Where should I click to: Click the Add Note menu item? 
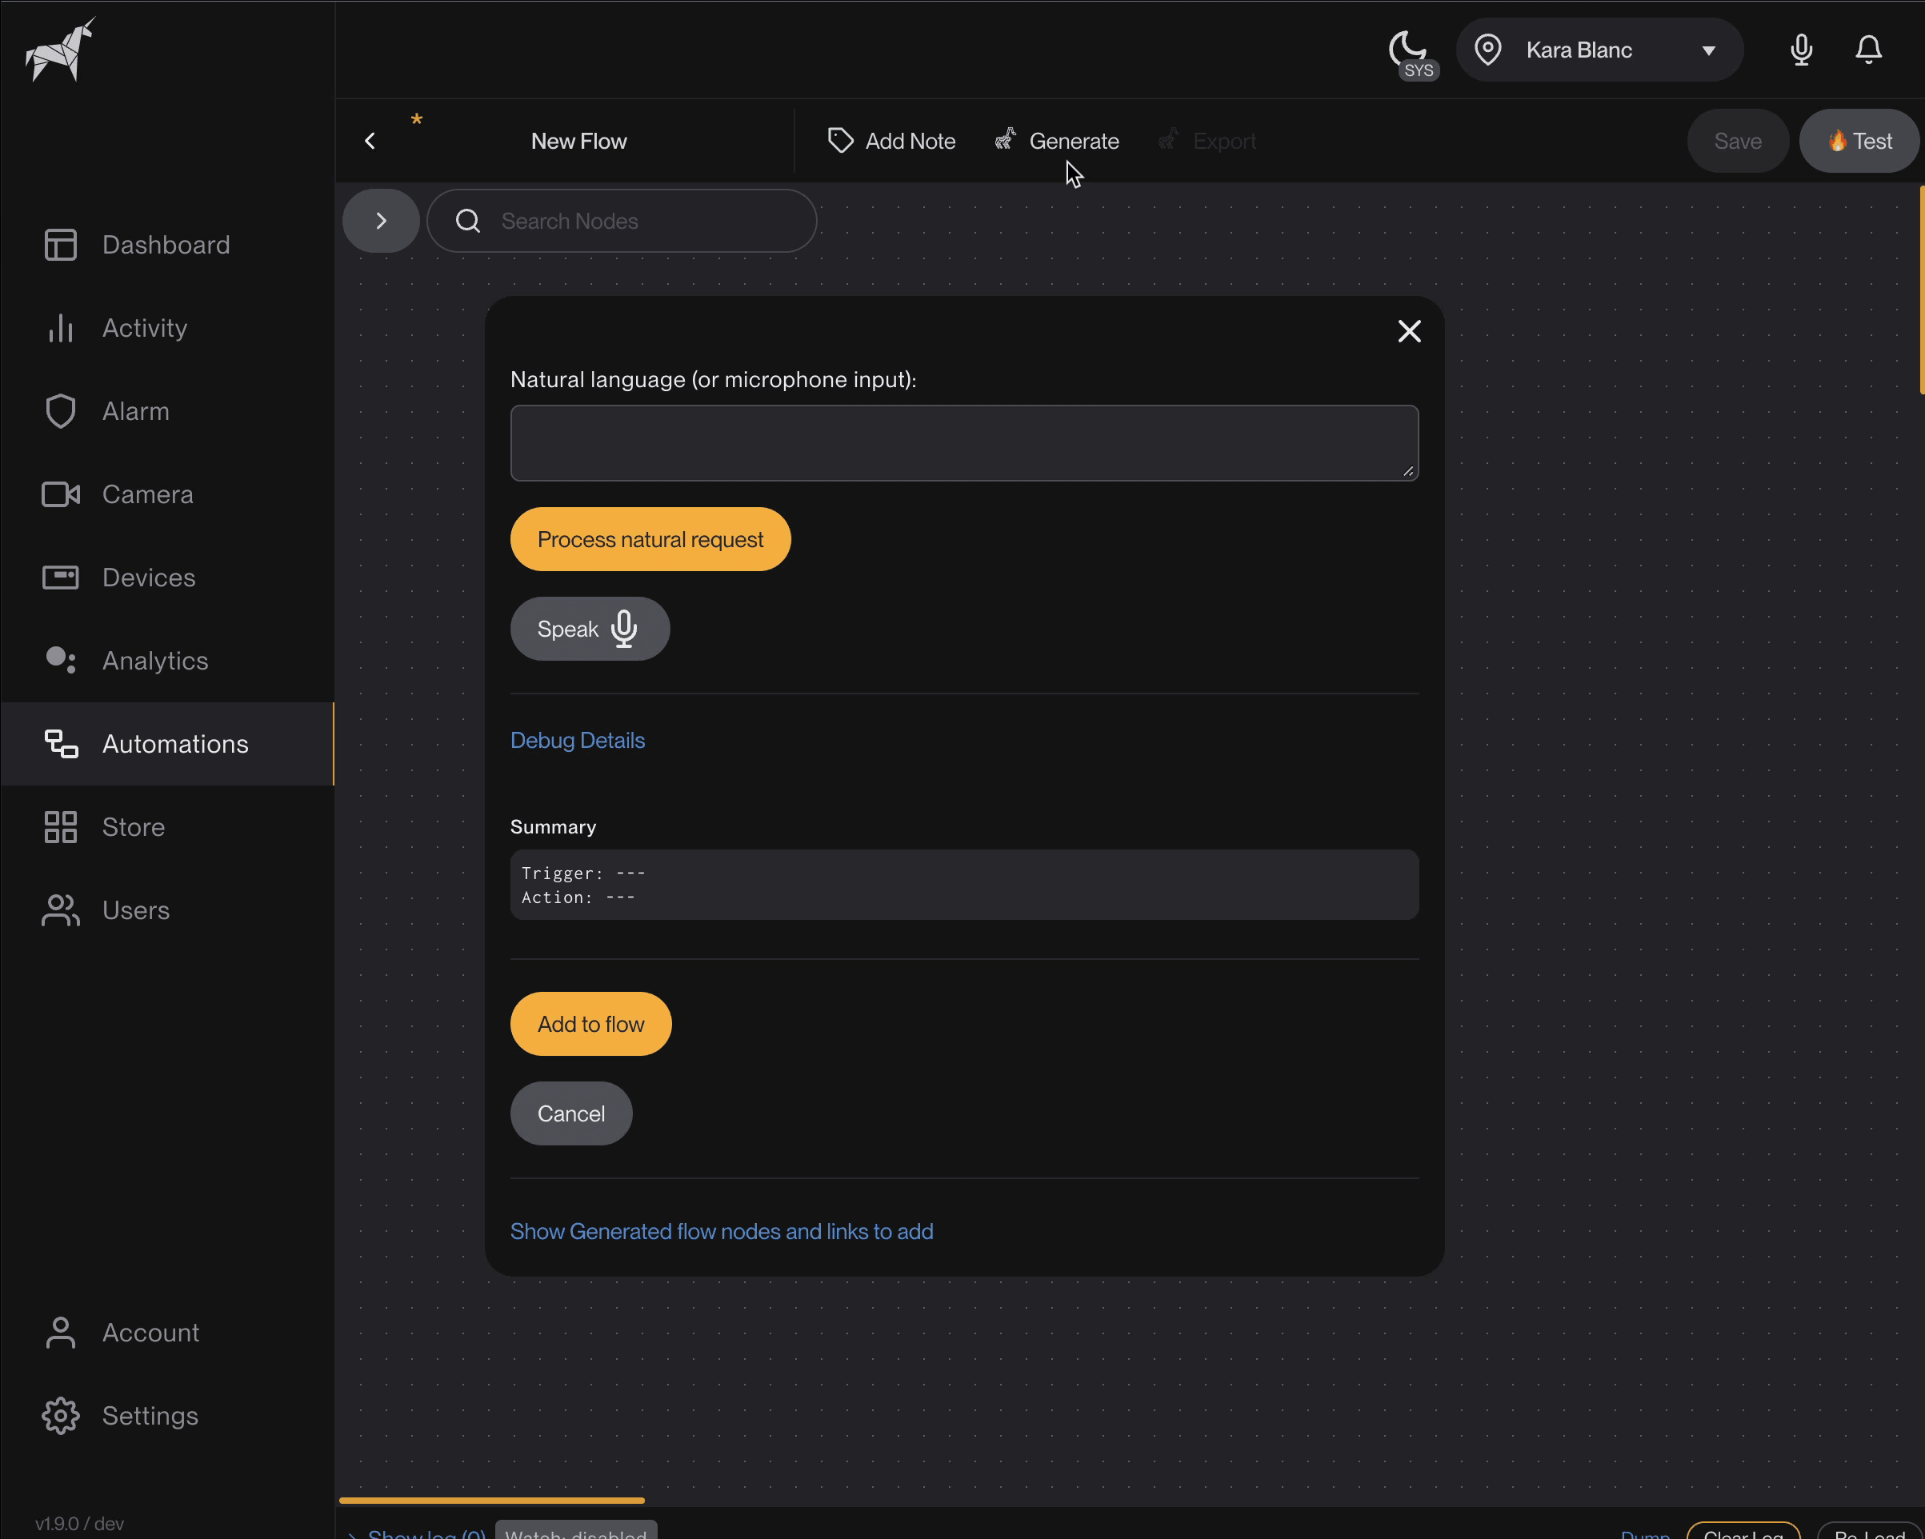tap(892, 142)
